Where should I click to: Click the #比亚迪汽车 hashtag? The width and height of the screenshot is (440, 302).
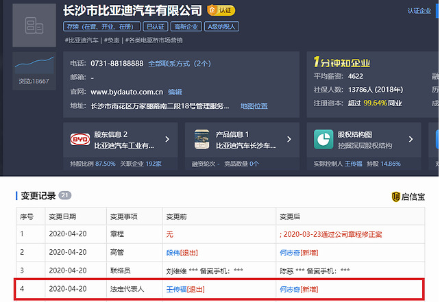82,40
